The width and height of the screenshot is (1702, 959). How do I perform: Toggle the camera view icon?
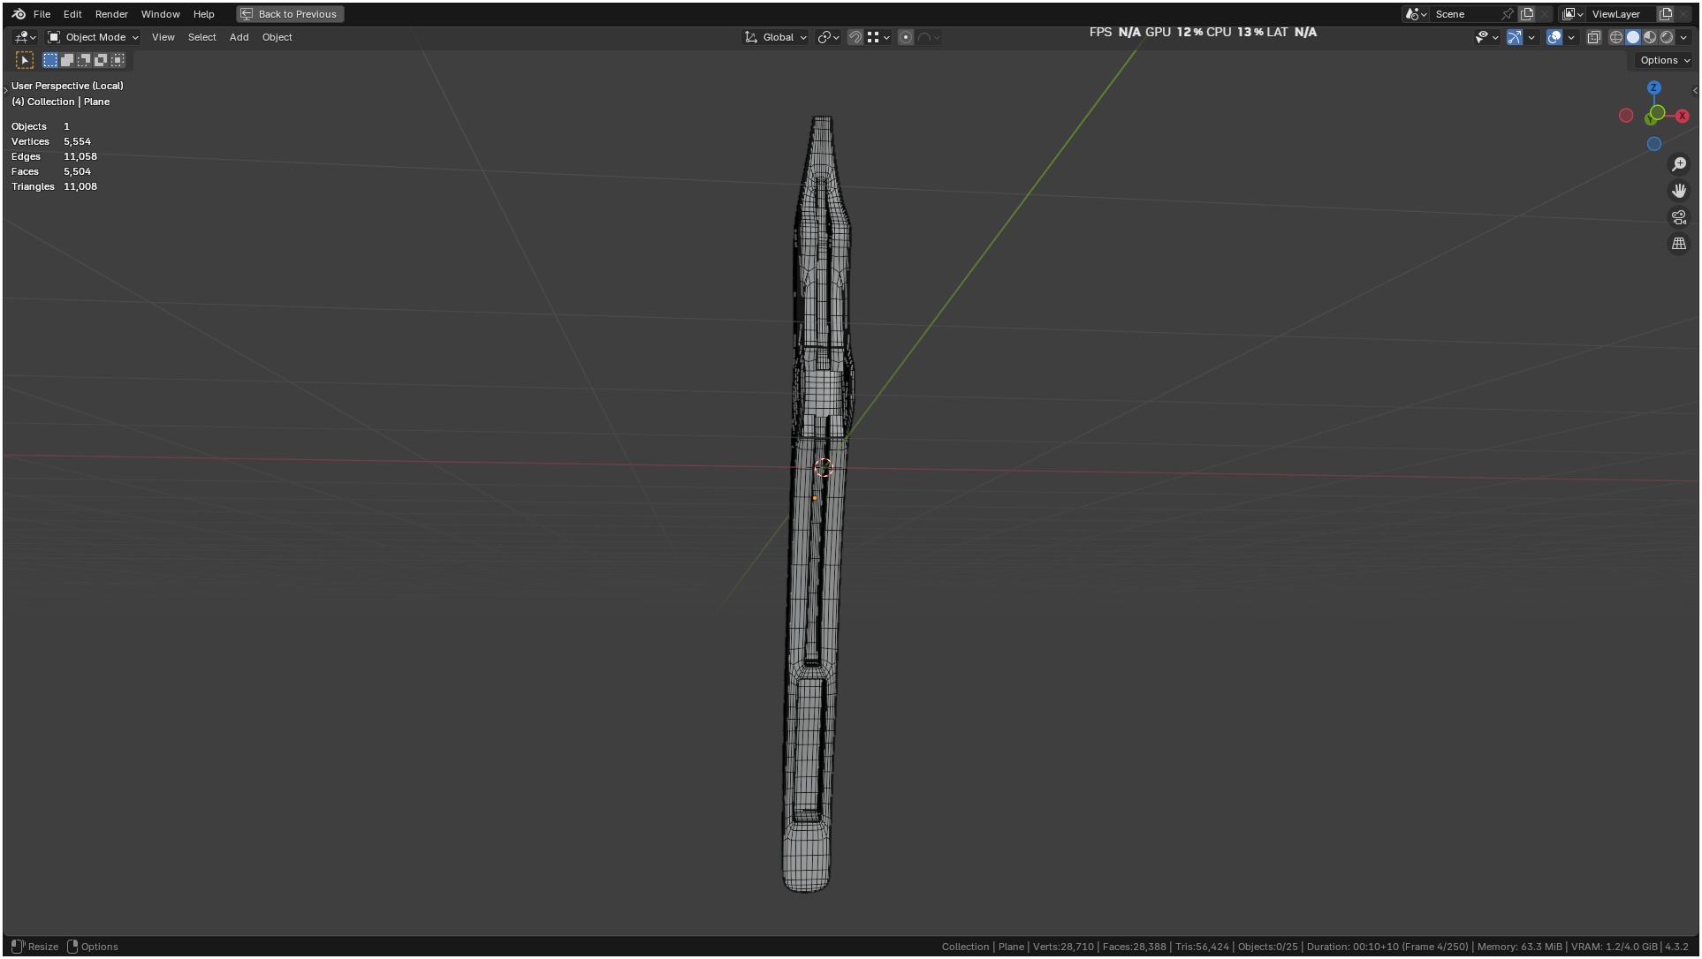(x=1679, y=217)
